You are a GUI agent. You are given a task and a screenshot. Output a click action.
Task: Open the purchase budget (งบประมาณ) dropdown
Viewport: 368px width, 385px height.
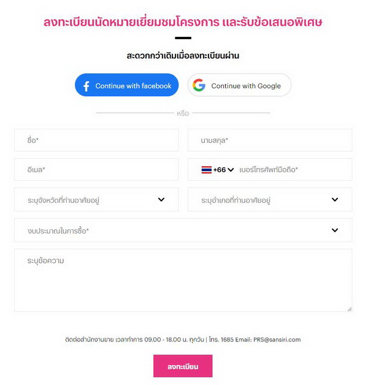coord(183,231)
